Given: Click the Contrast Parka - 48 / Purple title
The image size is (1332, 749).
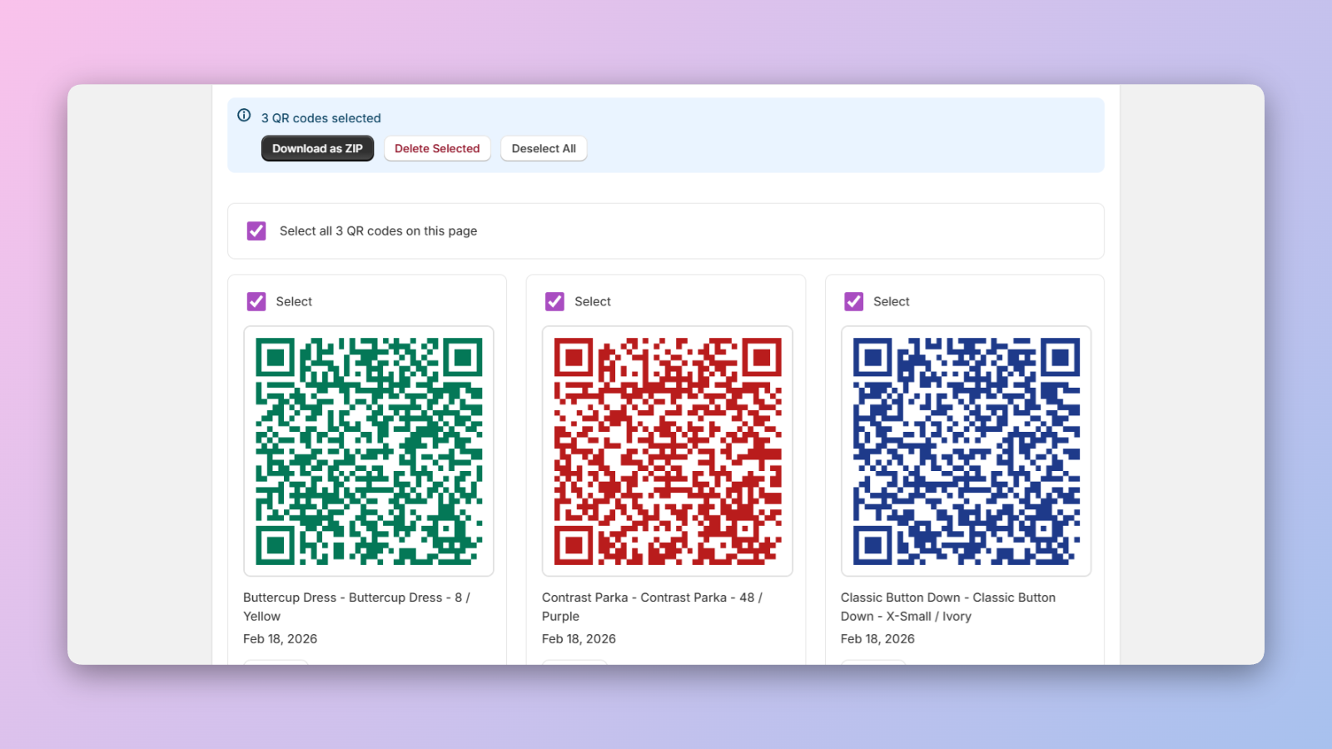Looking at the screenshot, I should point(652,607).
